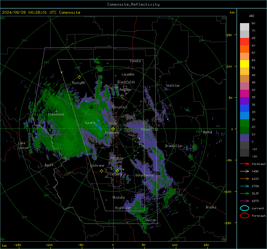Click the Calgary city label

116,174
